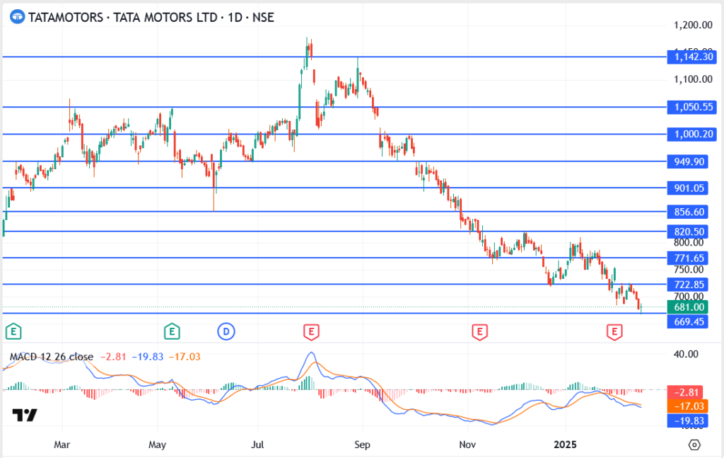Open the red earnings marker near August
This screenshot has height=458, width=724.
pos(310,331)
